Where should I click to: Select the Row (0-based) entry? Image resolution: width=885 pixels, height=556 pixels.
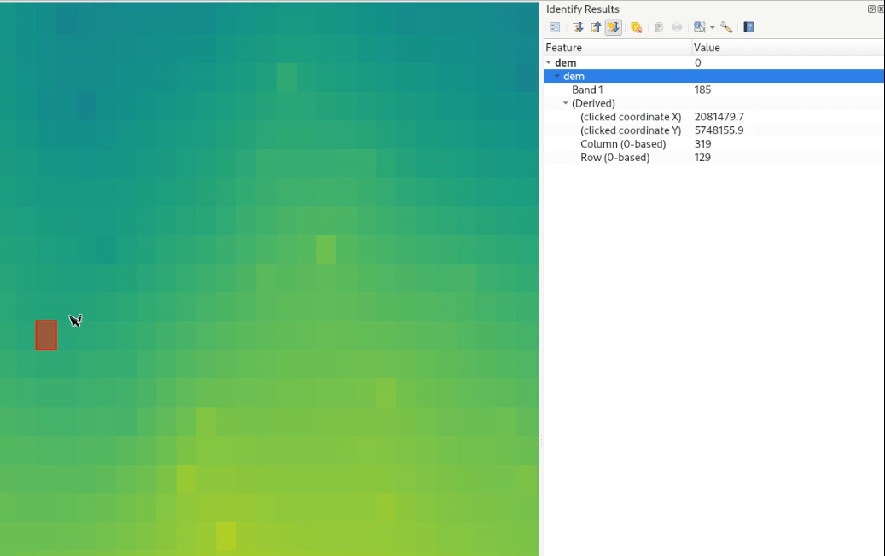(x=614, y=158)
